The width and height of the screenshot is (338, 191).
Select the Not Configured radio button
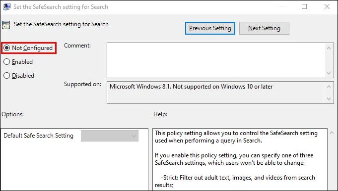click(x=6, y=48)
